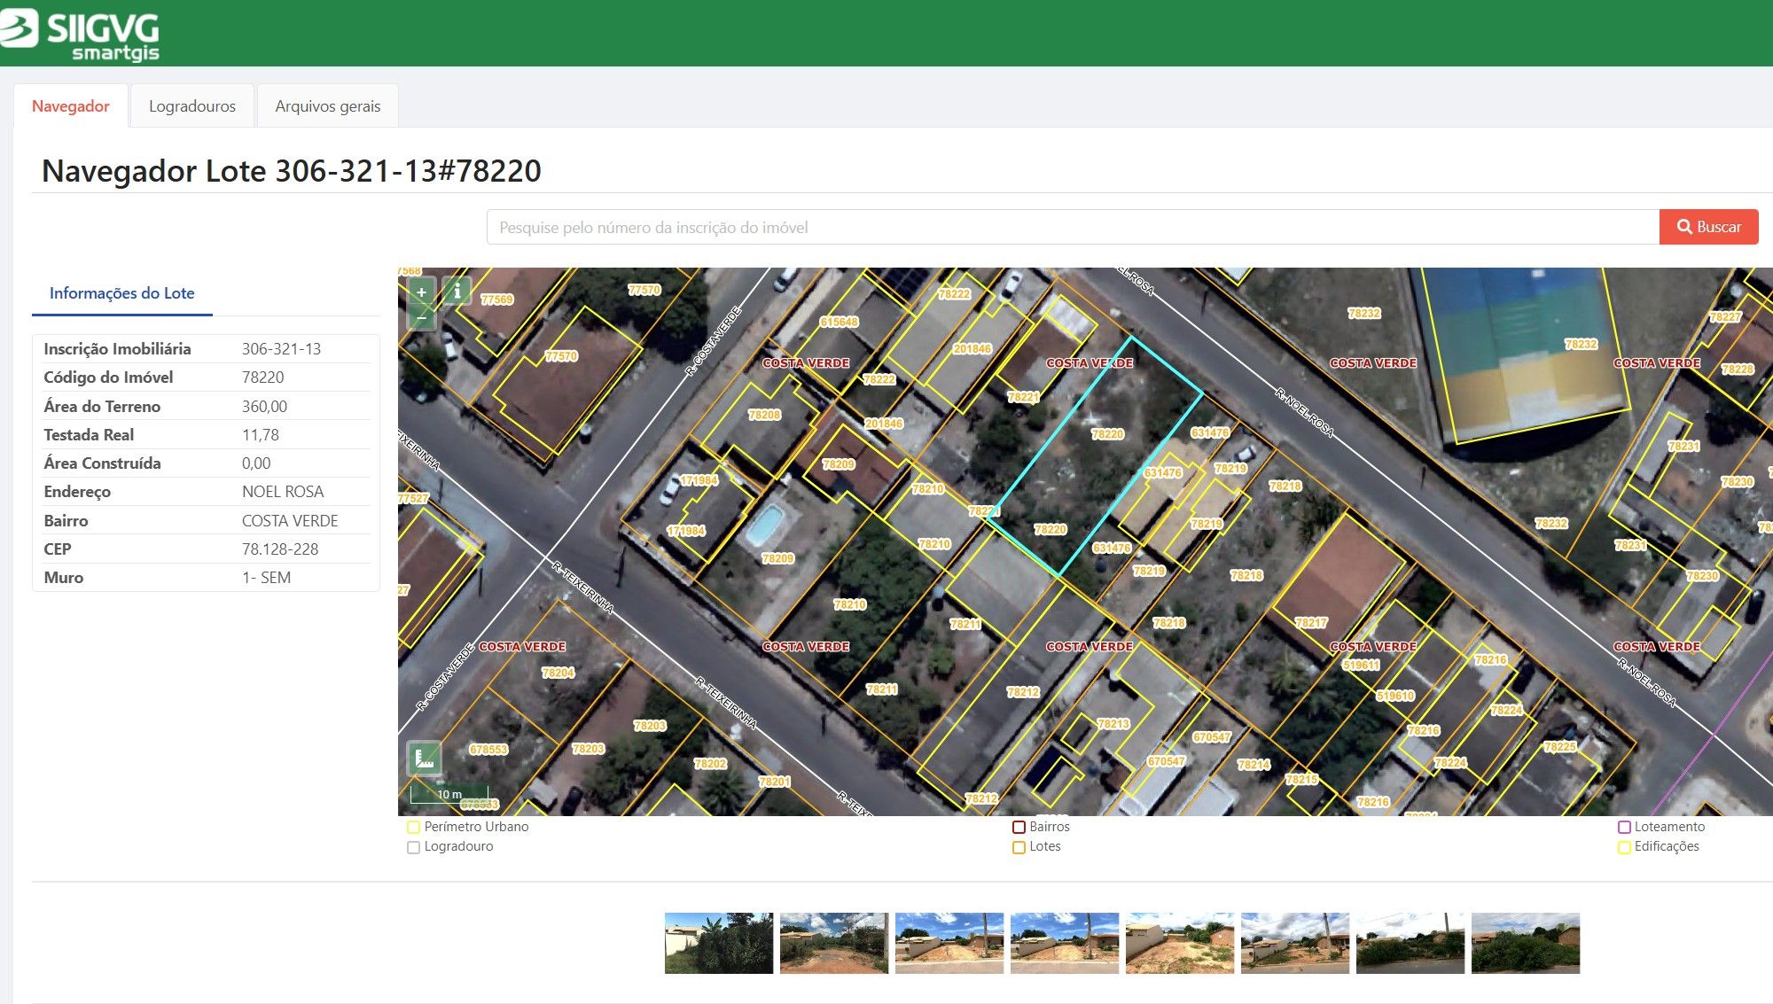Toggle the Loteamento layer checkbox
The width and height of the screenshot is (1773, 1004).
click(x=1624, y=827)
